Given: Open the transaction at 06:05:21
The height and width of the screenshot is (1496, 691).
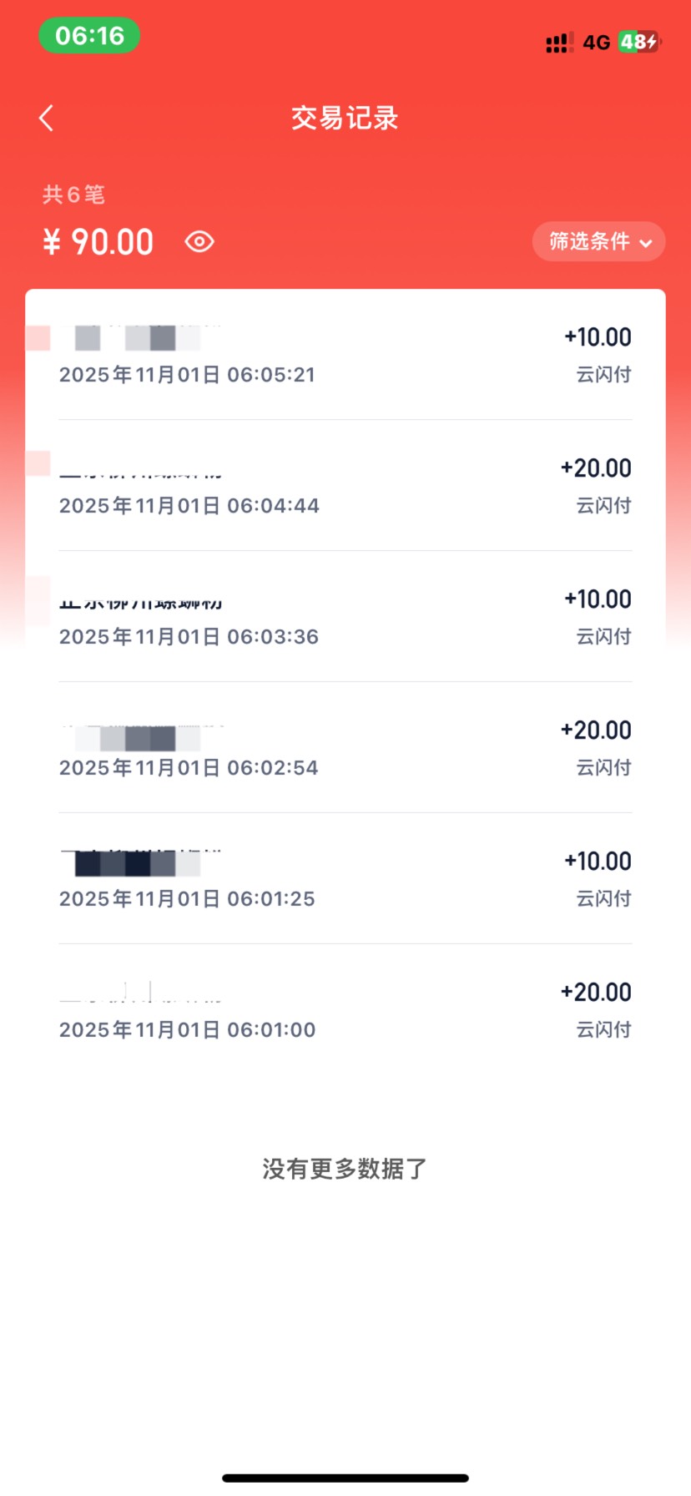Looking at the screenshot, I should point(345,356).
